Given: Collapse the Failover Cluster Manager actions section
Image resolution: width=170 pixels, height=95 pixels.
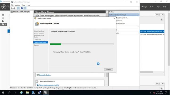Looking at the screenshot, I should point(138,15).
